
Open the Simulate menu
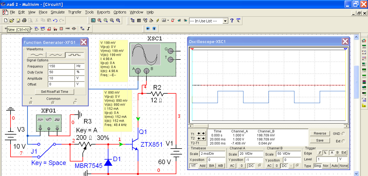point(58,12)
